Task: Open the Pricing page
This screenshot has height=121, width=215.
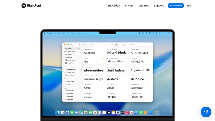Action: tap(129, 6)
